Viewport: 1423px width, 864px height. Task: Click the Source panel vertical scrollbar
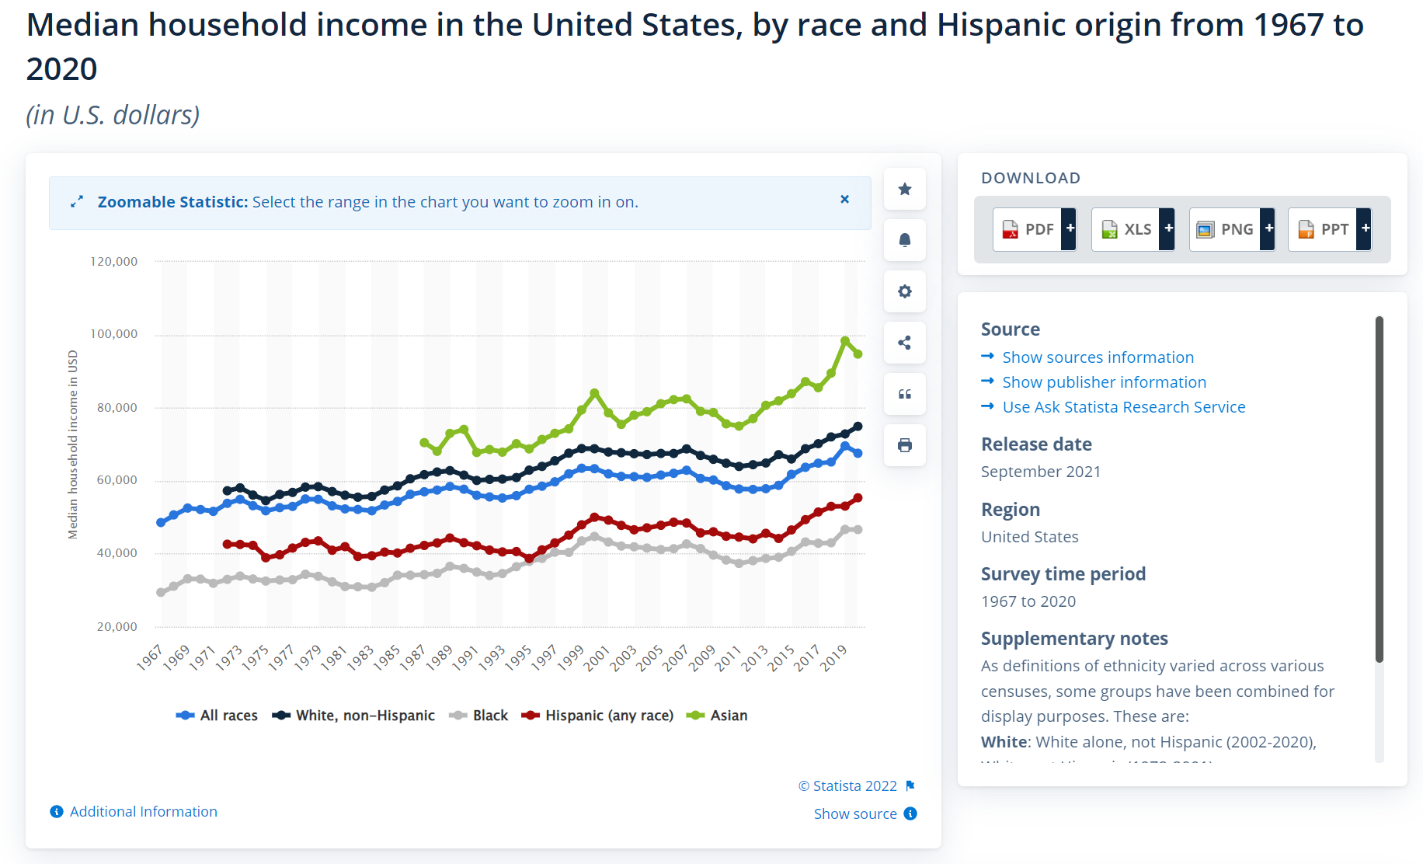click(x=1379, y=489)
